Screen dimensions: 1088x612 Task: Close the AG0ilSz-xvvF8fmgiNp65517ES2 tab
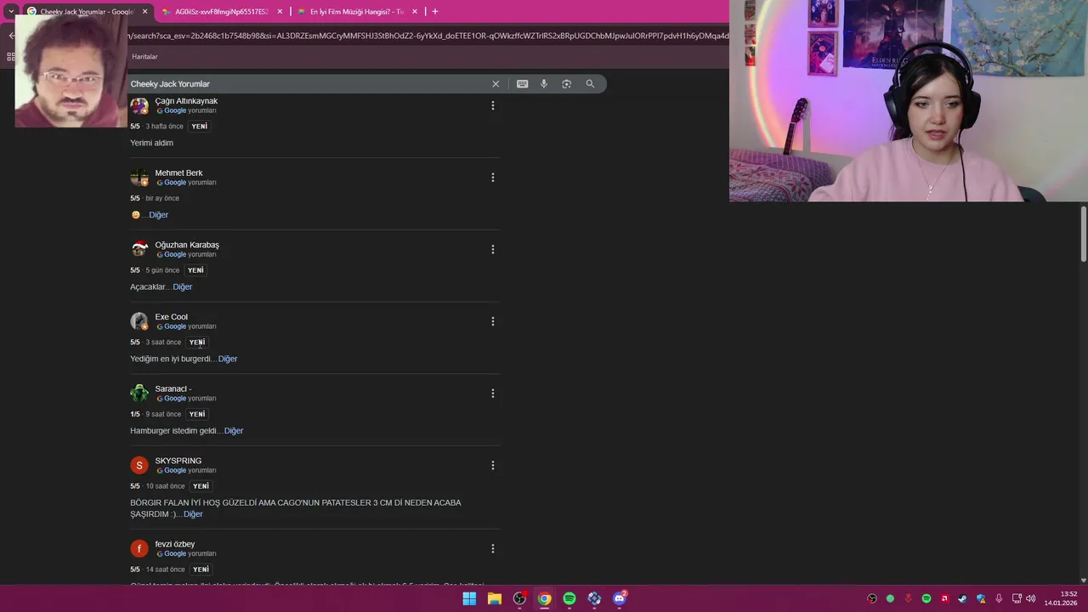click(x=280, y=12)
